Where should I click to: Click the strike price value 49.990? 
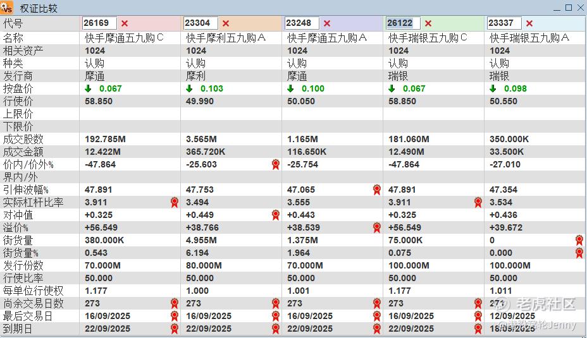pyautogui.click(x=200, y=101)
